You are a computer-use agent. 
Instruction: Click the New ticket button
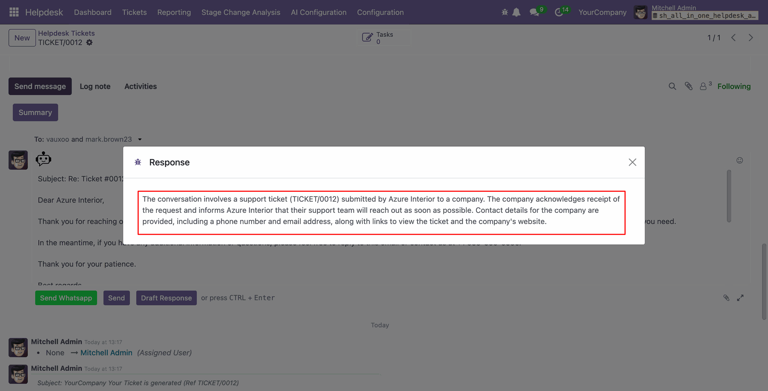(22, 38)
